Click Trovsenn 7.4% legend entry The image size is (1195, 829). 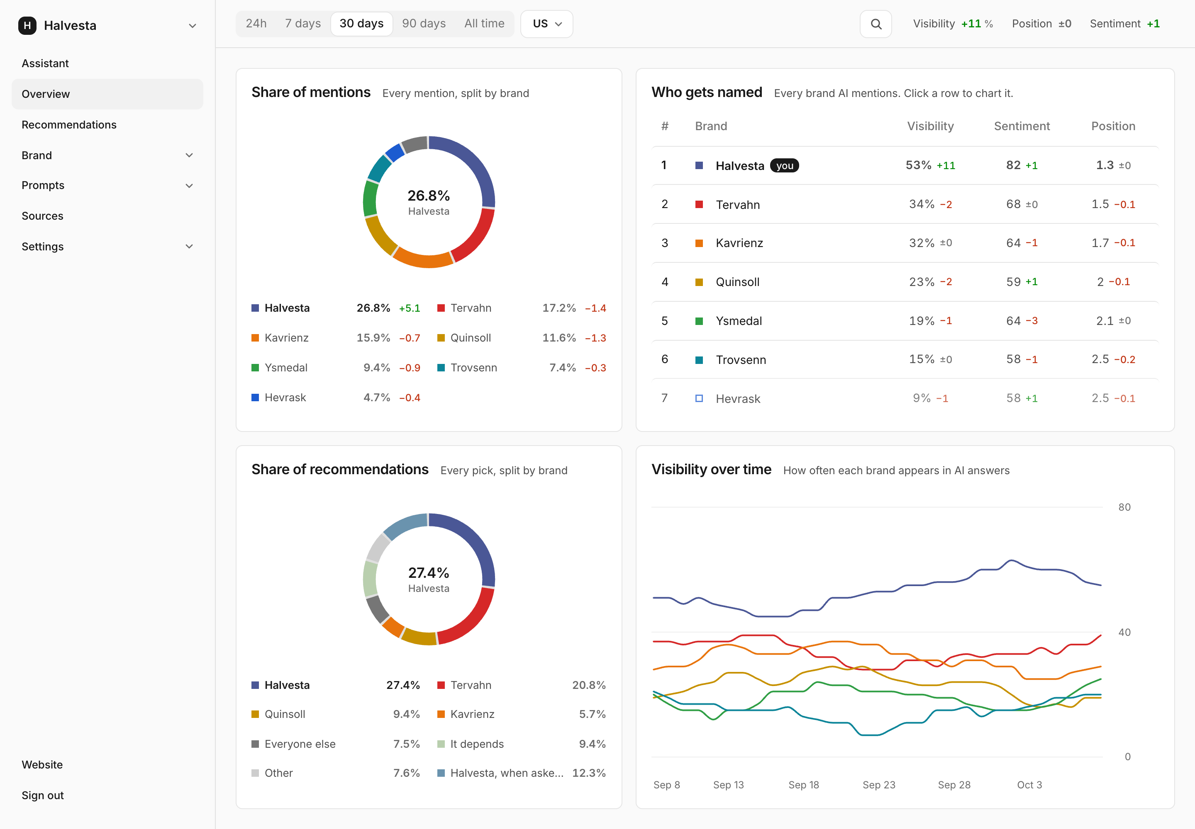[x=522, y=368]
